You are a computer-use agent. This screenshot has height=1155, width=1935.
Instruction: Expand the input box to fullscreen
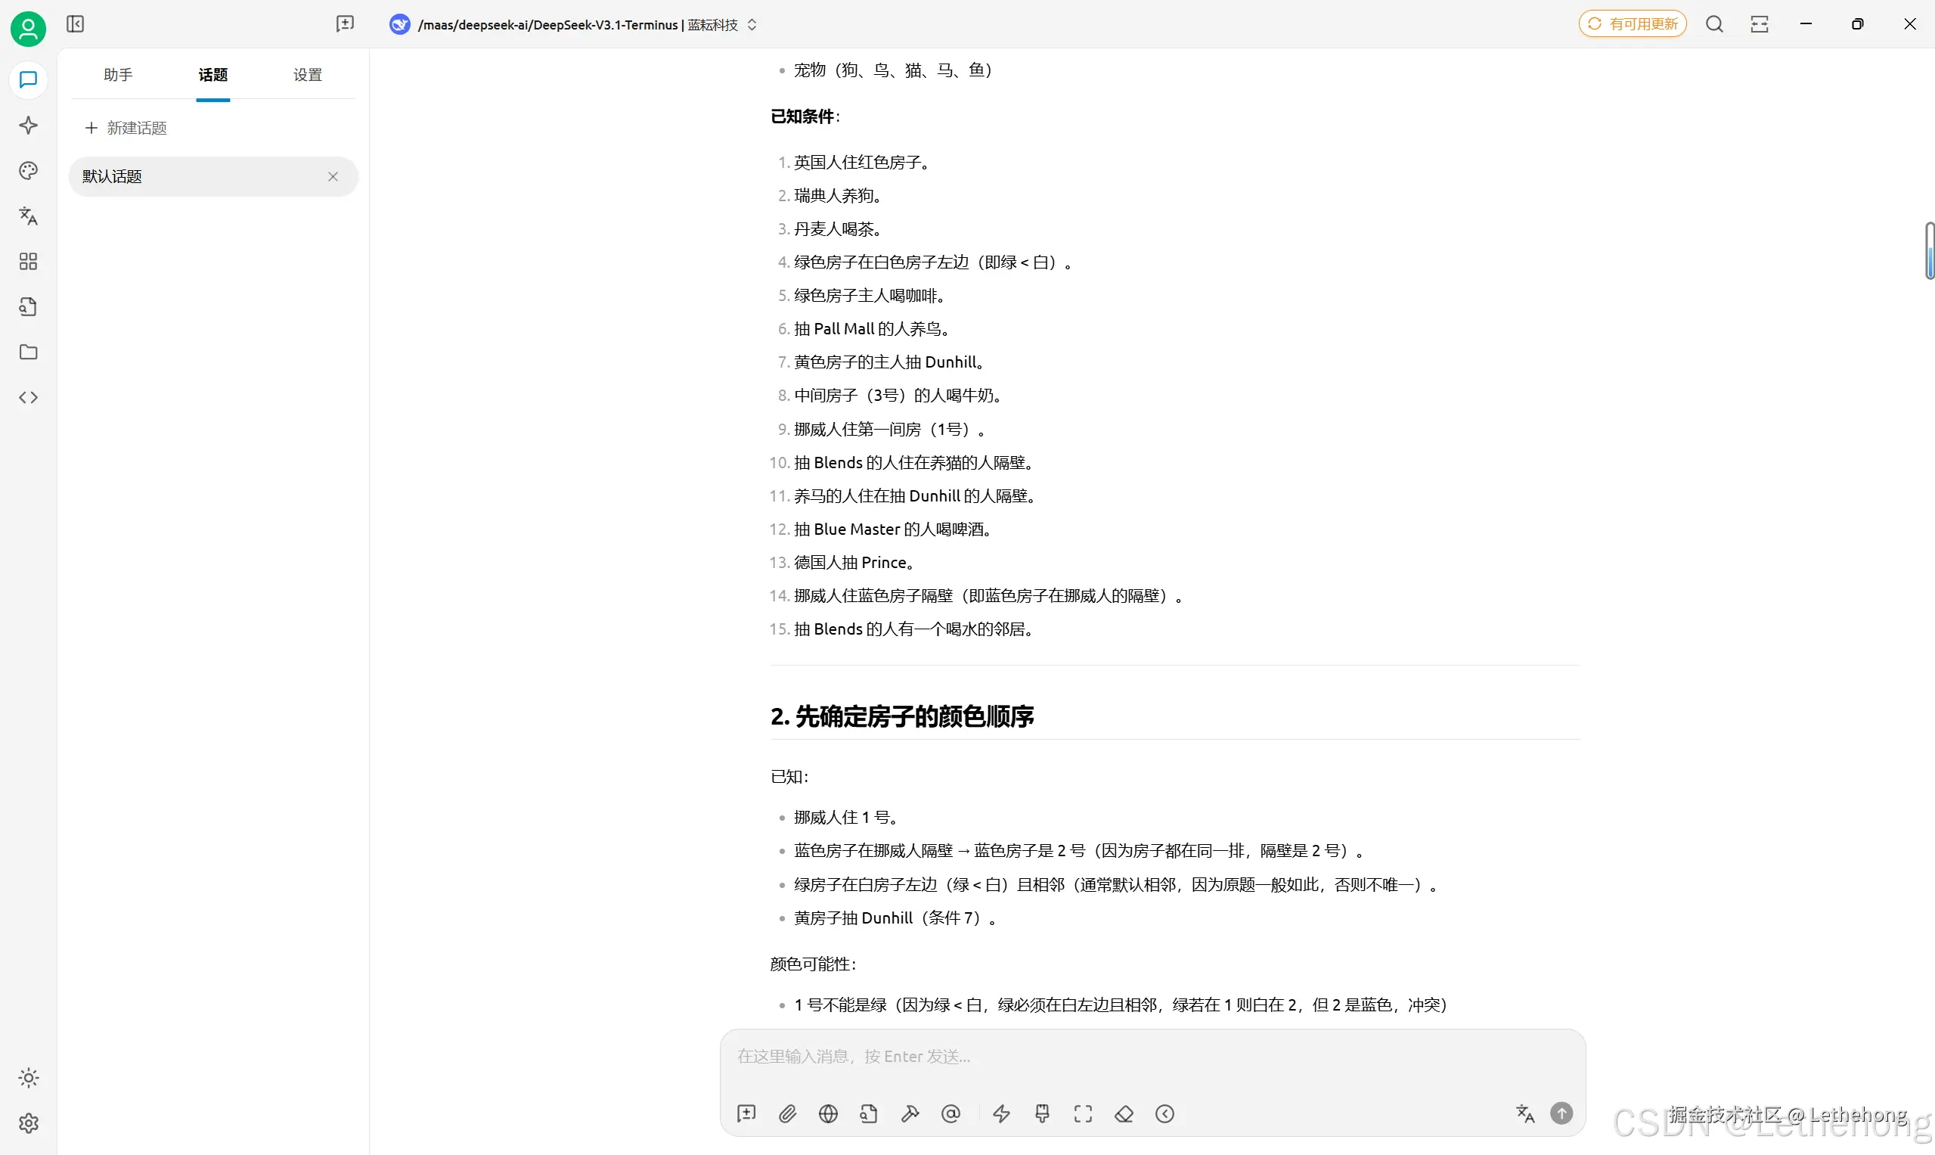coord(1083,1113)
